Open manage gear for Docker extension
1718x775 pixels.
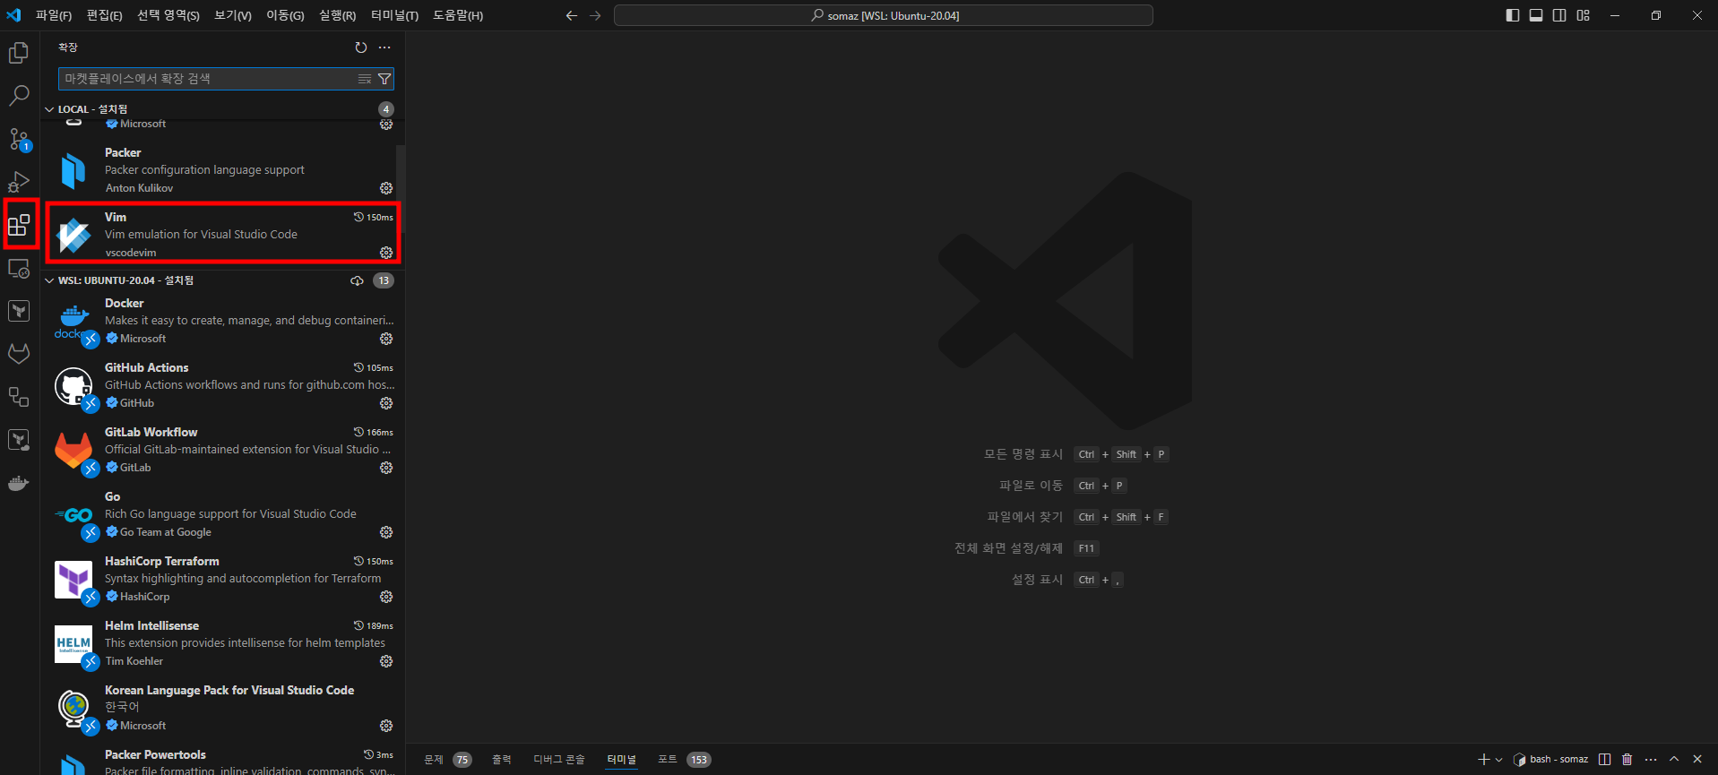pyautogui.click(x=386, y=339)
